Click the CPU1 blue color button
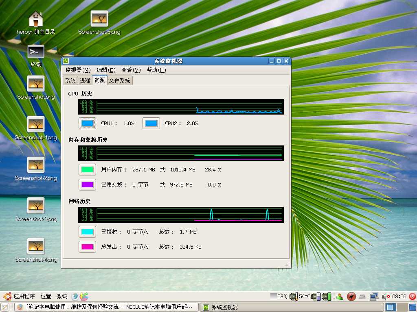Viewport: 417px width, 312px height. coord(87,123)
